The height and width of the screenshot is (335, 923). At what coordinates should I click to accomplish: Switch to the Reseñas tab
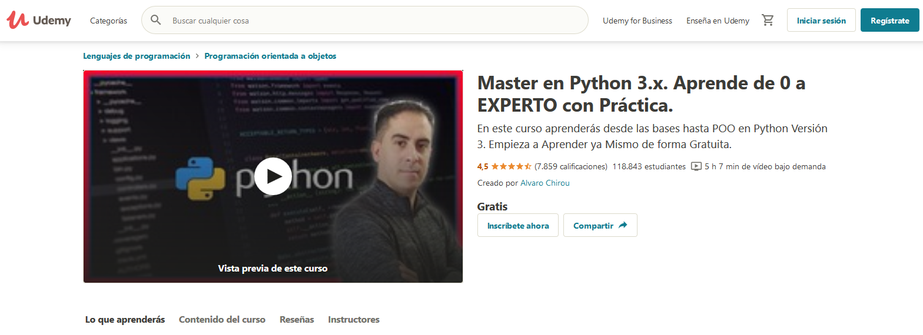(x=297, y=320)
